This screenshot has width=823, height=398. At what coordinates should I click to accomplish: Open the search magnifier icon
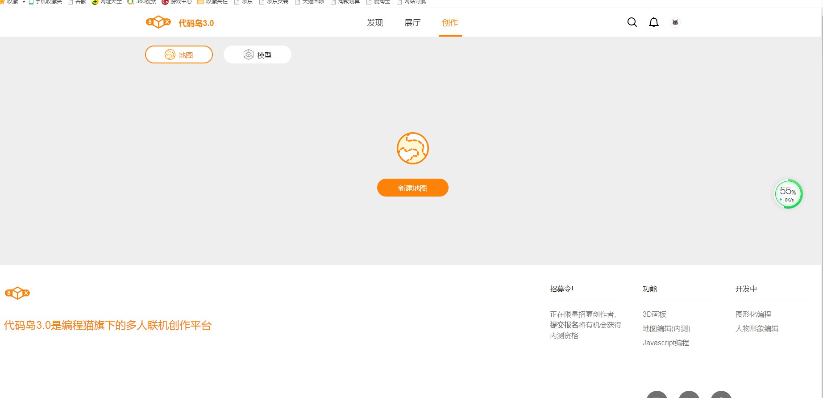(x=632, y=22)
